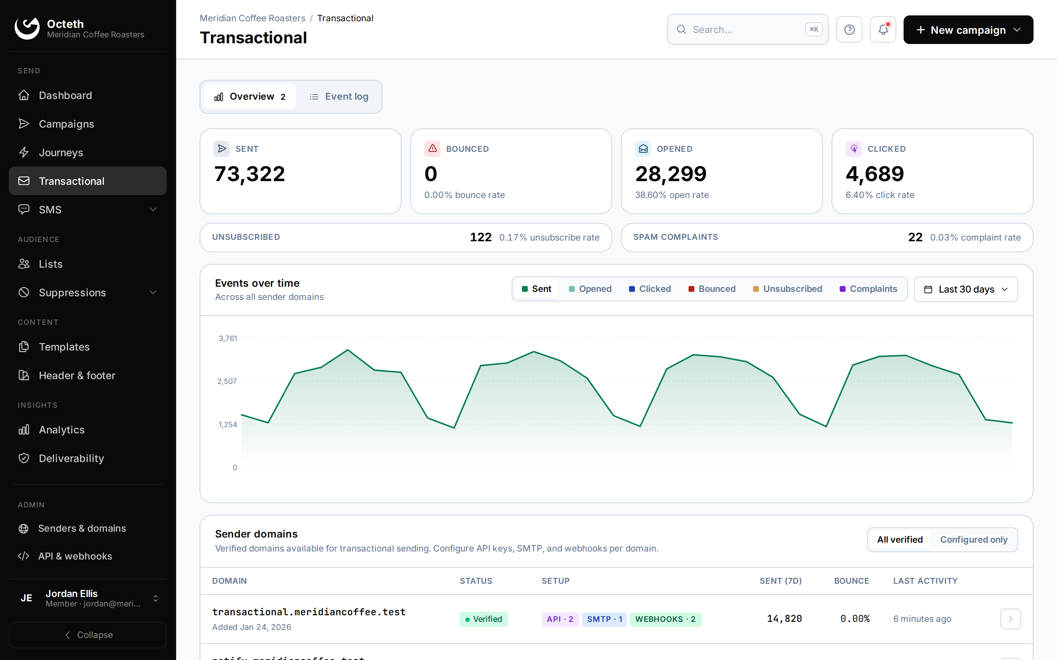Select Configured only domain filter
The height and width of the screenshot is (660, 1057).
(x=974, y=539)
